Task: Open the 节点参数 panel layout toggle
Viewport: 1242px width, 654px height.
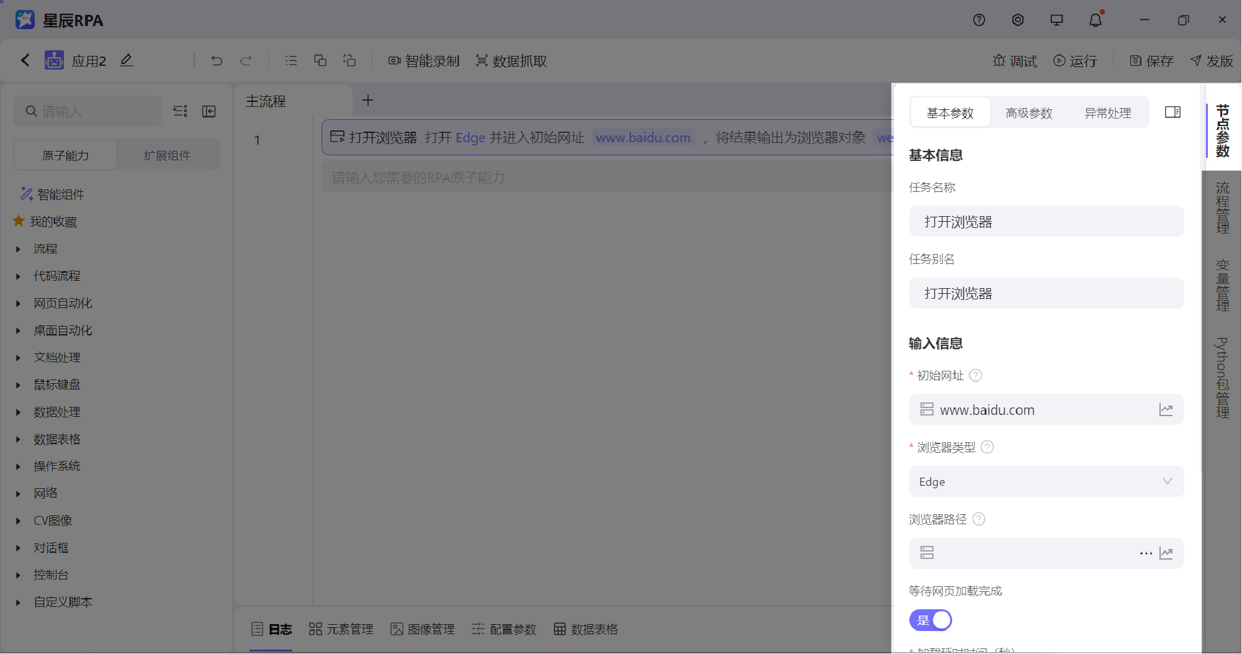Action: point(1172,112)
